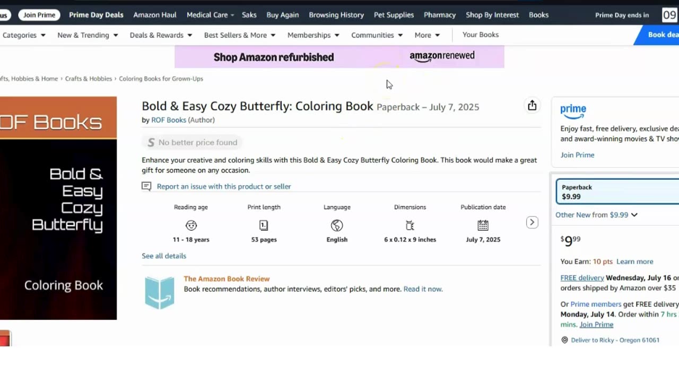This screenshot has width=679, height=382.
Task: Click The Amazon Book Review title link
Action: 227,279
